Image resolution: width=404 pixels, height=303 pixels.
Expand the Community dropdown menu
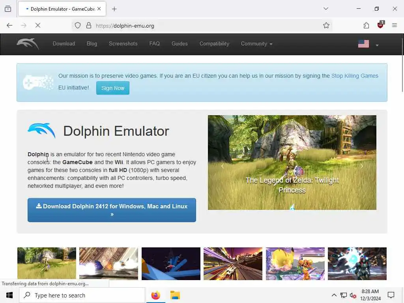(x=256, y=44)
